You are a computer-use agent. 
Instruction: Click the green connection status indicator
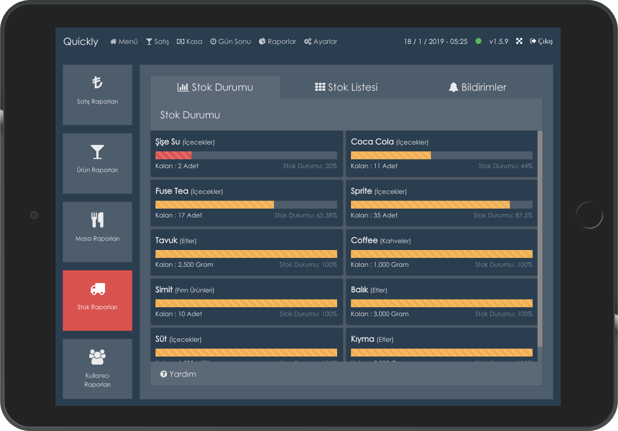pos(478,41)
